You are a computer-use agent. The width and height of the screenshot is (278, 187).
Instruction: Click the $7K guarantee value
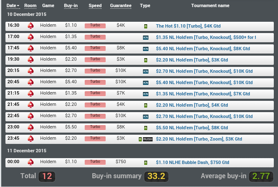coord(121,93)
